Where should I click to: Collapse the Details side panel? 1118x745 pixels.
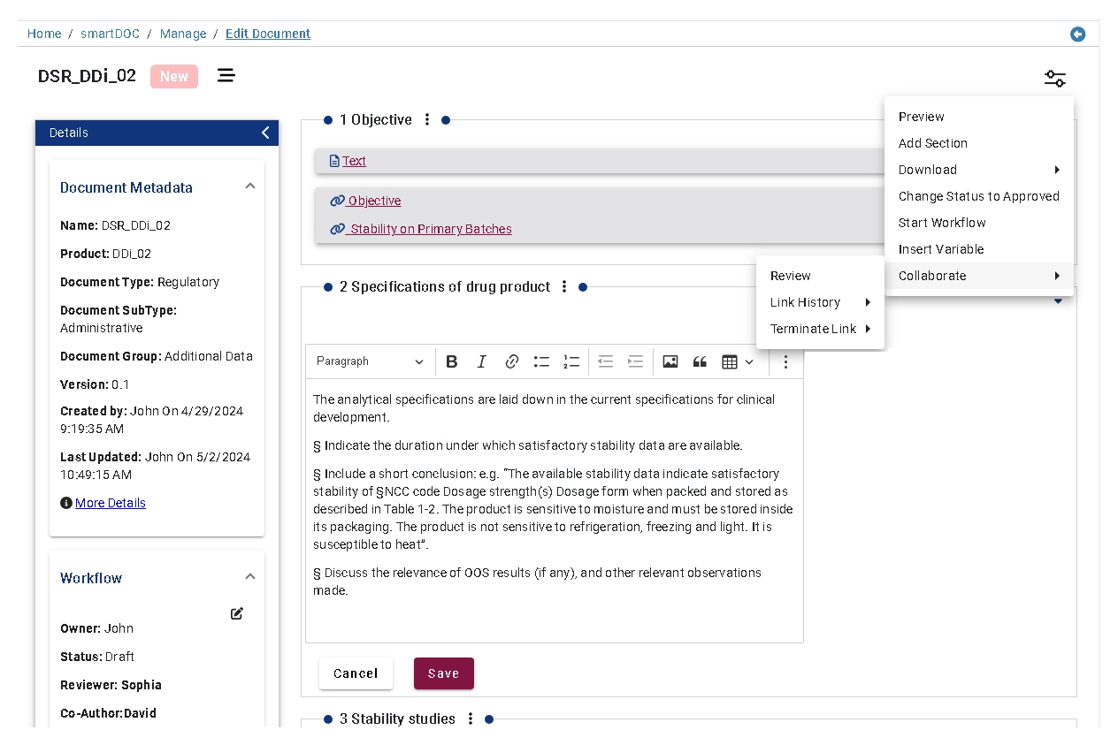pyautogui.click(x=265, y=133)
